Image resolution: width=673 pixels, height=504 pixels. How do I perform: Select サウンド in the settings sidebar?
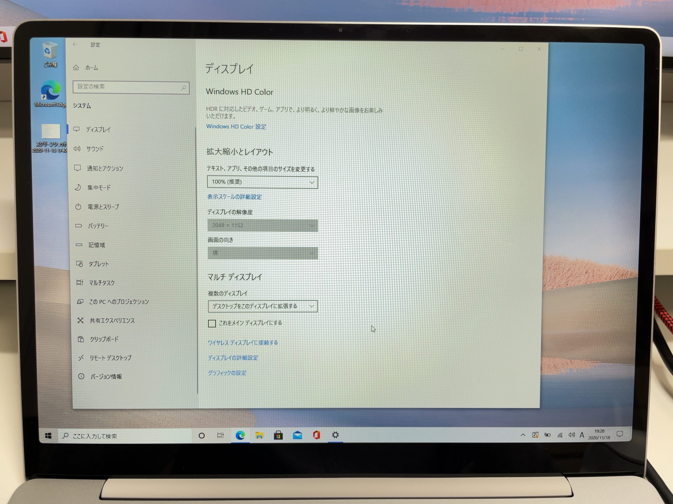click(x=95, y=149)
